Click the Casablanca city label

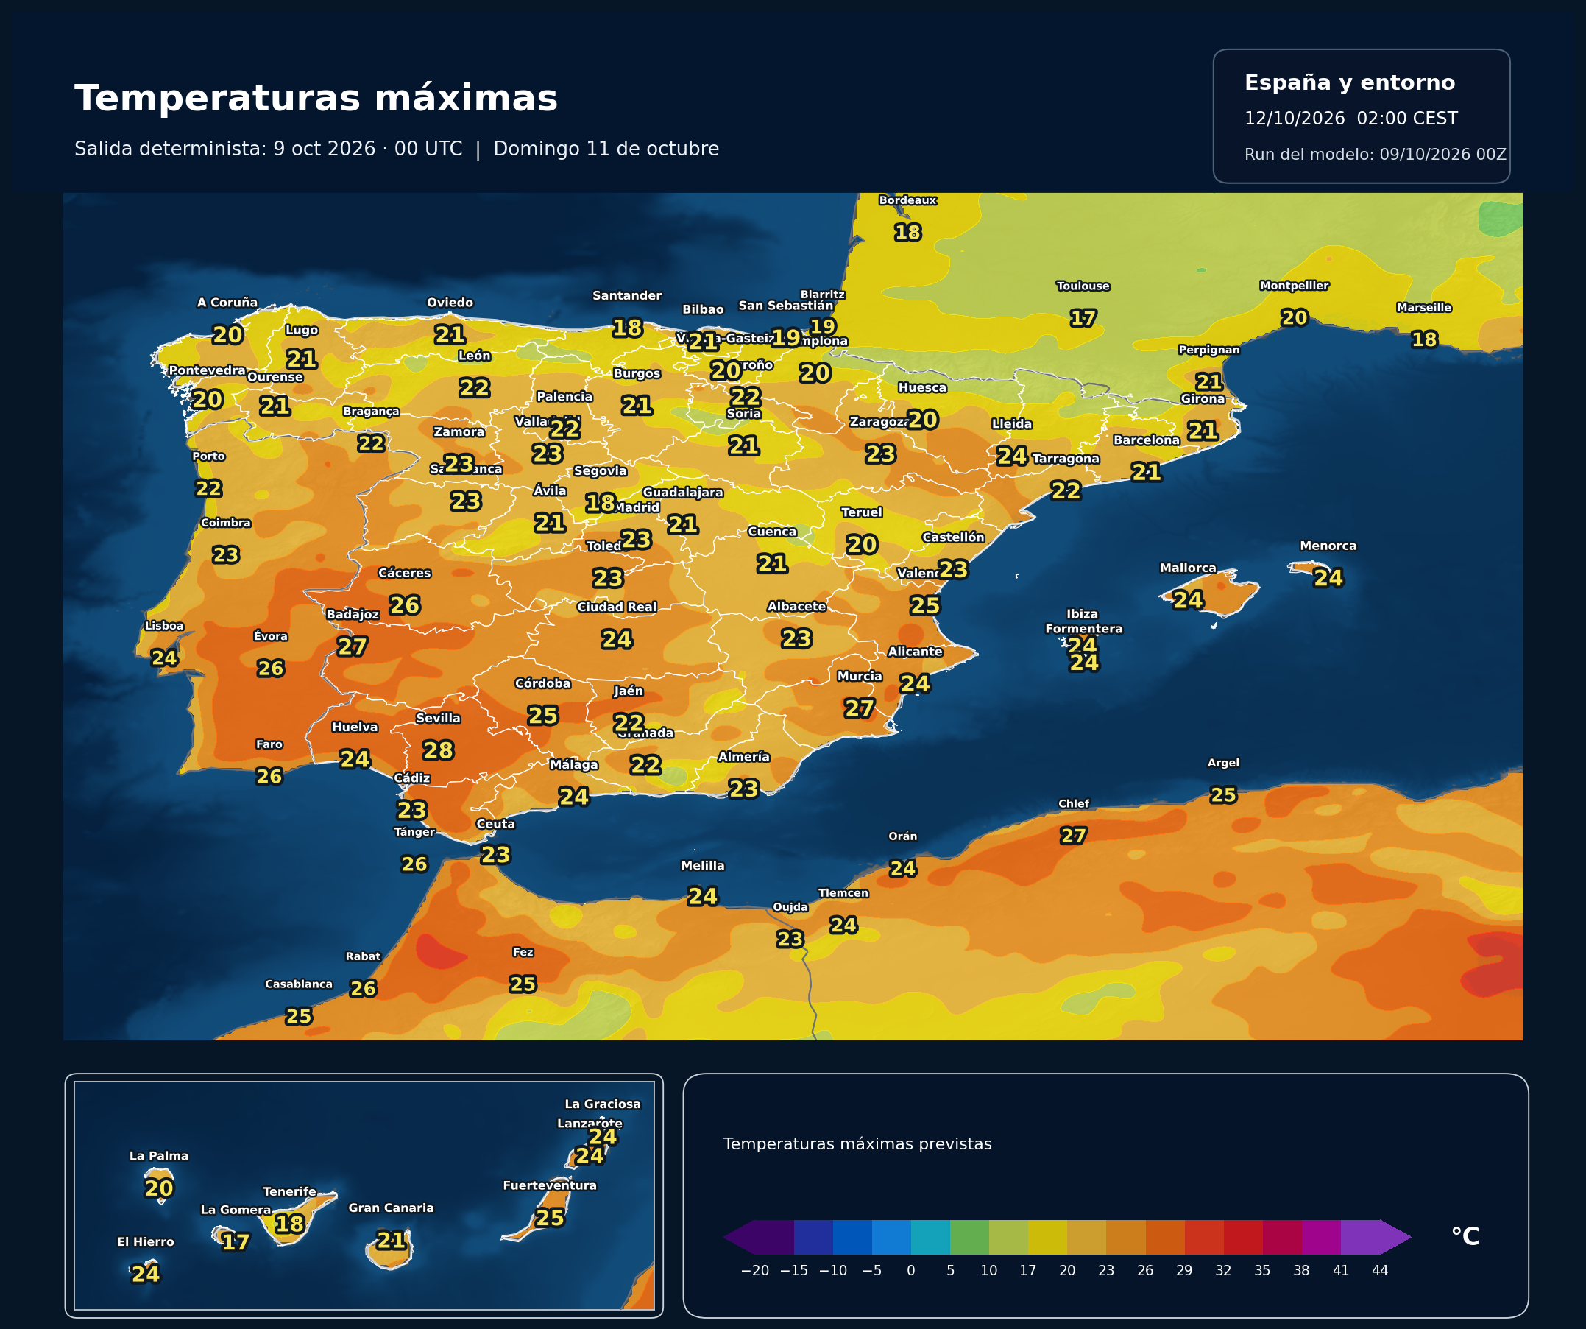pos(298,984)
